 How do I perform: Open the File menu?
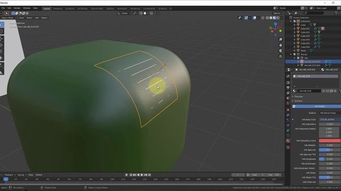click(3, 8)
